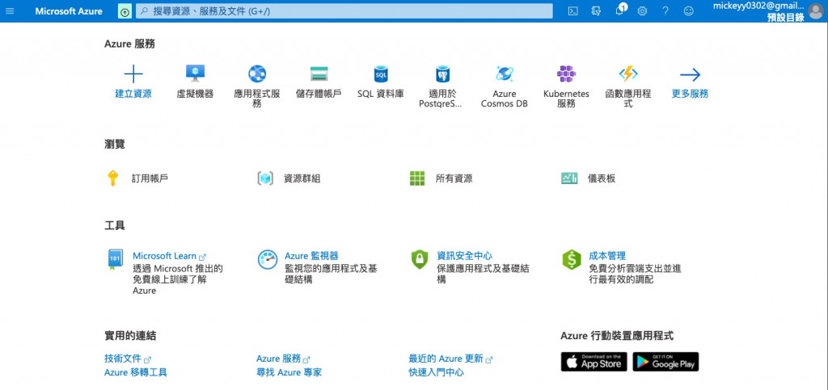Open the Azure Cosmos DB icon
This screenshot has height=390, width=828.
505,73
